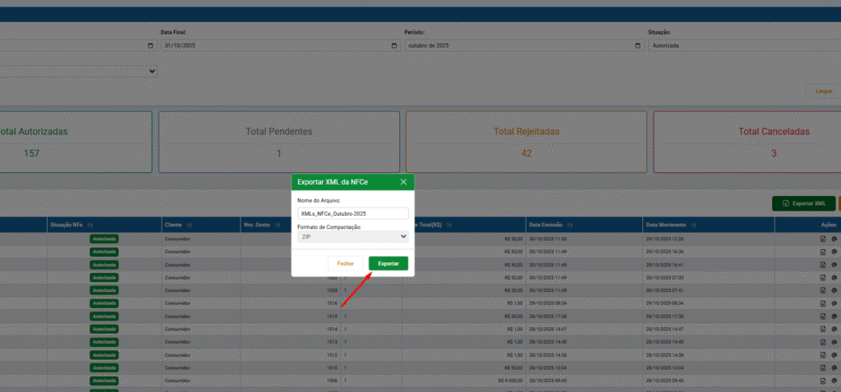Click the Fechar button in dialog
This screenshot has height=392, width=841.
click(346, 263)
